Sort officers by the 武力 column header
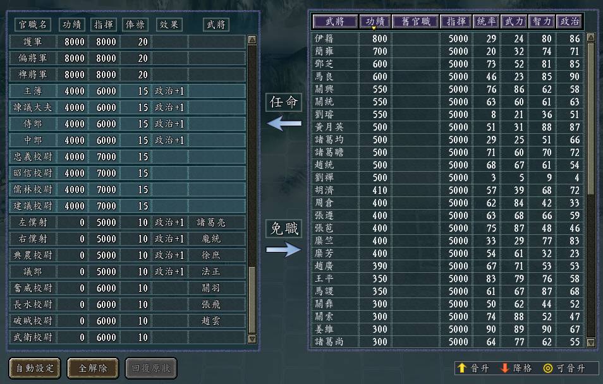The width and height of the screenshot is (603, 384). click(513, 21)
